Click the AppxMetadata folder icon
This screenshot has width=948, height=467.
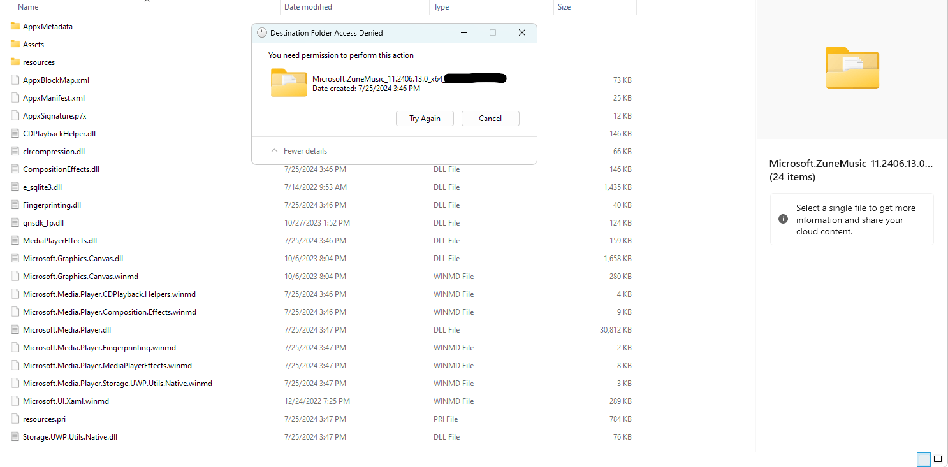click(15, 26)
